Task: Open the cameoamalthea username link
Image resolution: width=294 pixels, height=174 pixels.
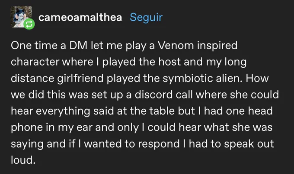Action: click(x=80, y=17)
